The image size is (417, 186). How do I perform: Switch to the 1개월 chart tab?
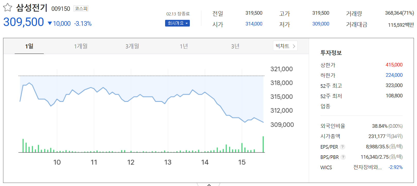81,46
